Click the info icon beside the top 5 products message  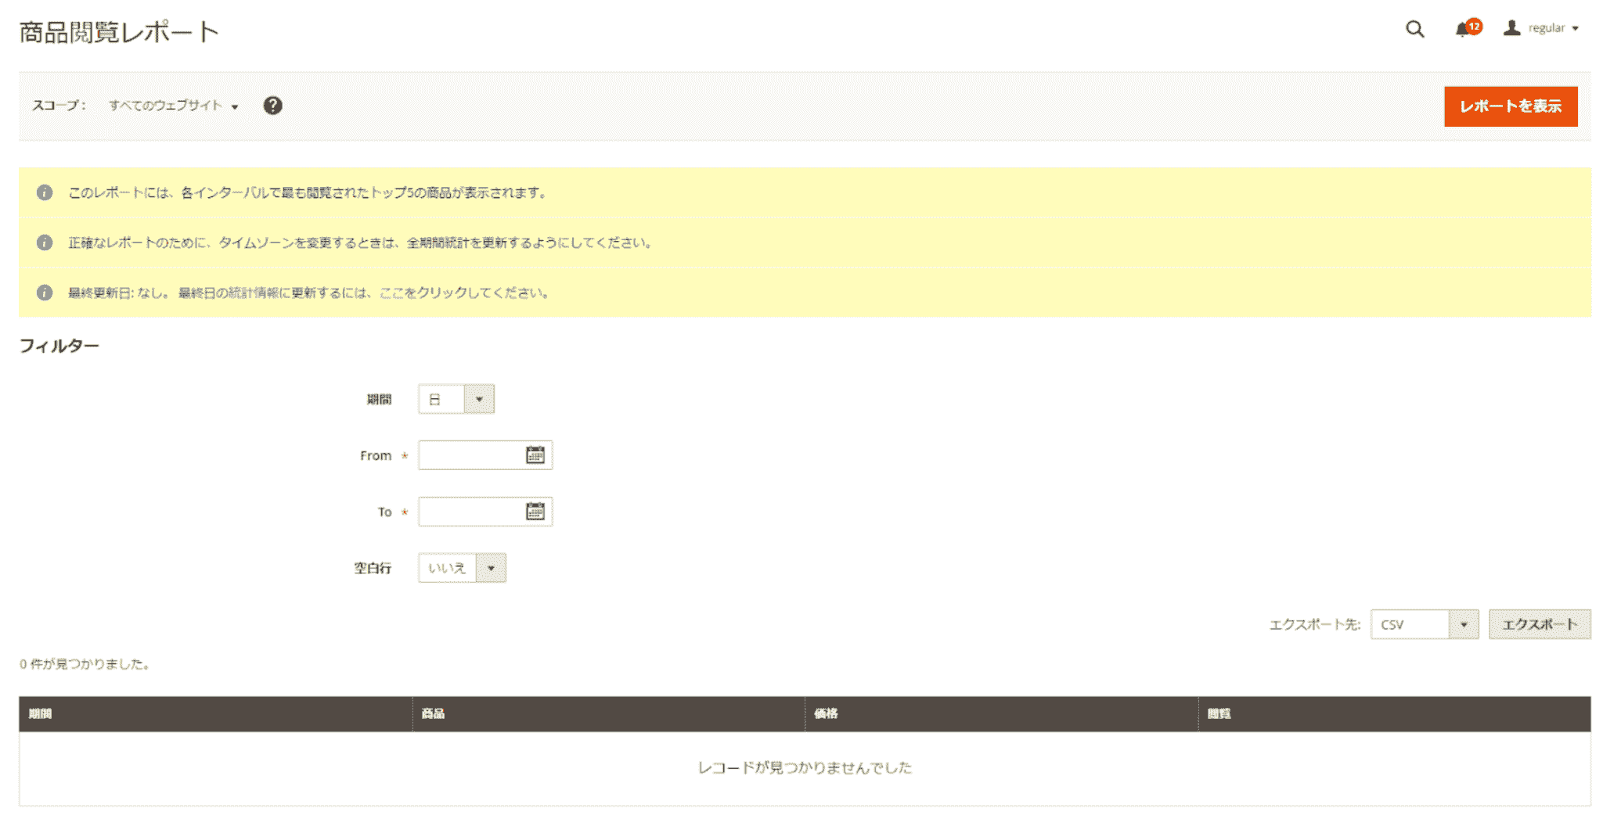pyautogui.click(x=45, y=192)
